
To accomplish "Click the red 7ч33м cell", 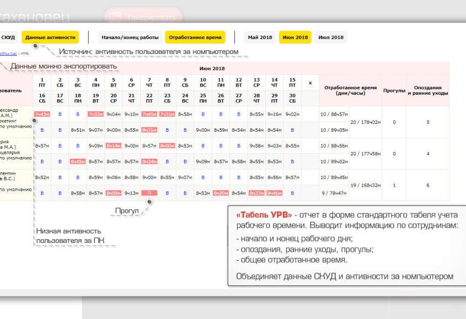I will point(96,115).
